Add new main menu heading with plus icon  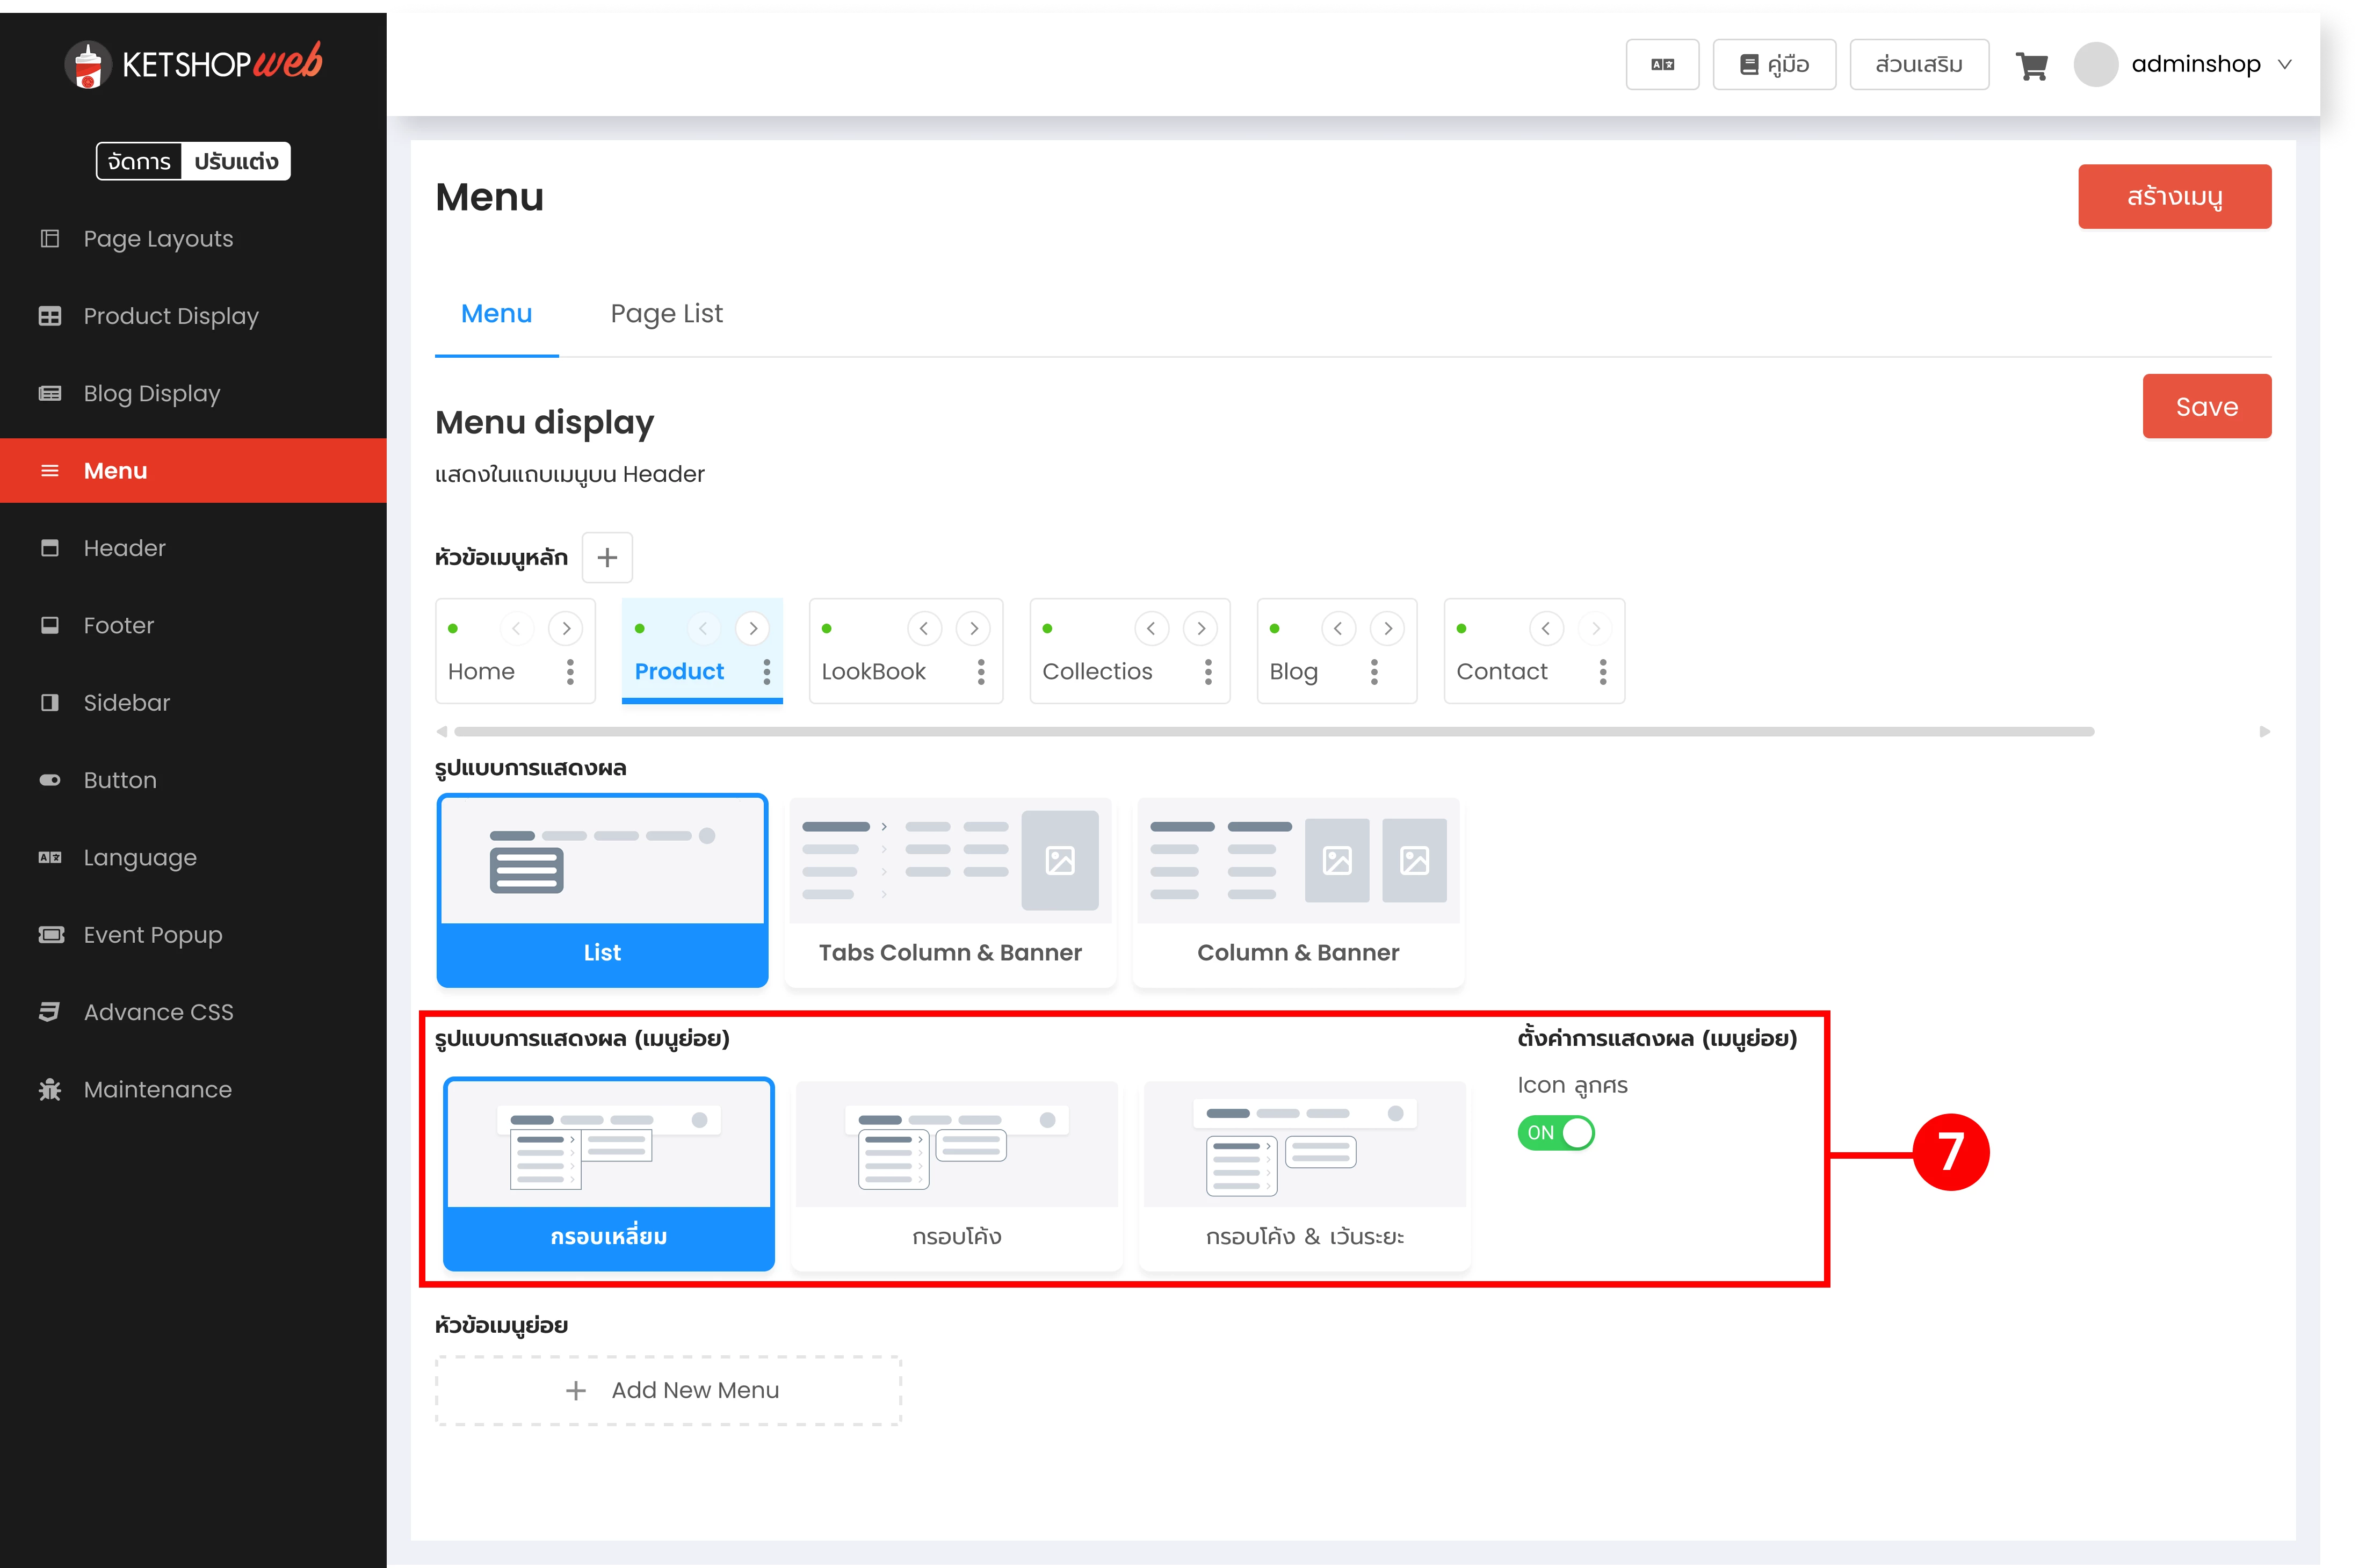tap(607, 558)
